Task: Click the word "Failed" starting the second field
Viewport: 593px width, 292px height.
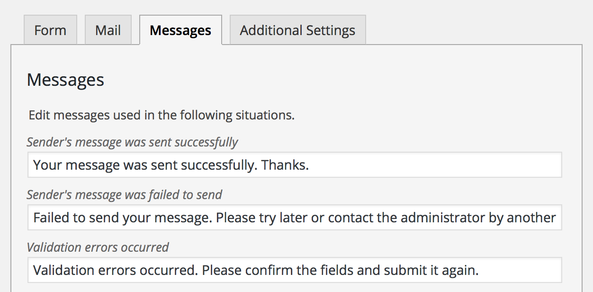Action: (x=47, y=218)
